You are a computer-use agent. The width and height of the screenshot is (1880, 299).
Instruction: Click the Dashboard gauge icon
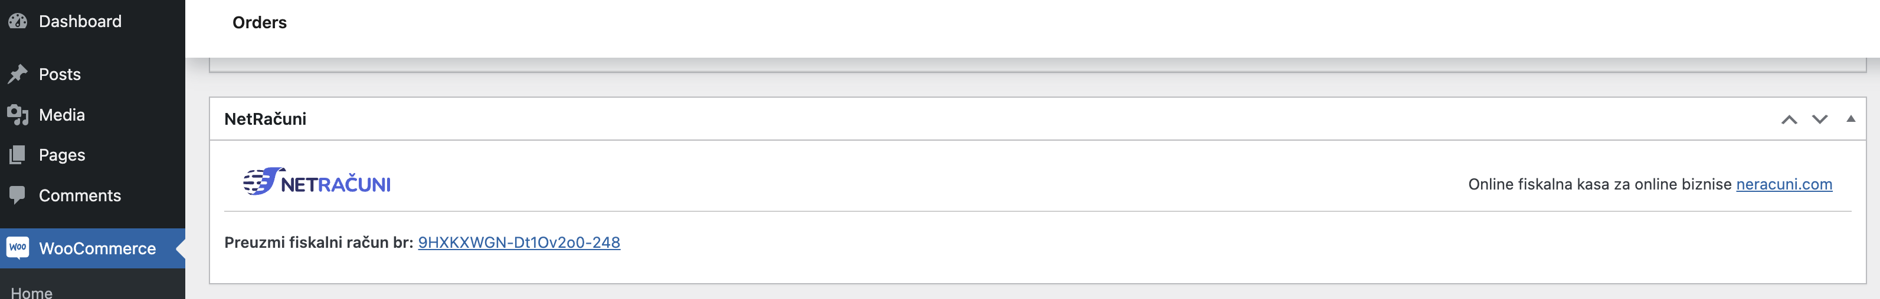point(18,21)
